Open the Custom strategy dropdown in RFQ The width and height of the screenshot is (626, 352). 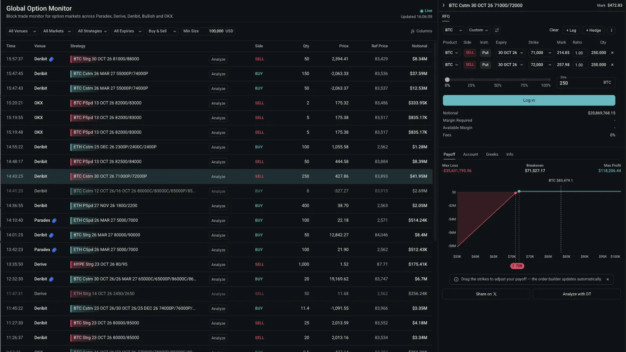478,30
